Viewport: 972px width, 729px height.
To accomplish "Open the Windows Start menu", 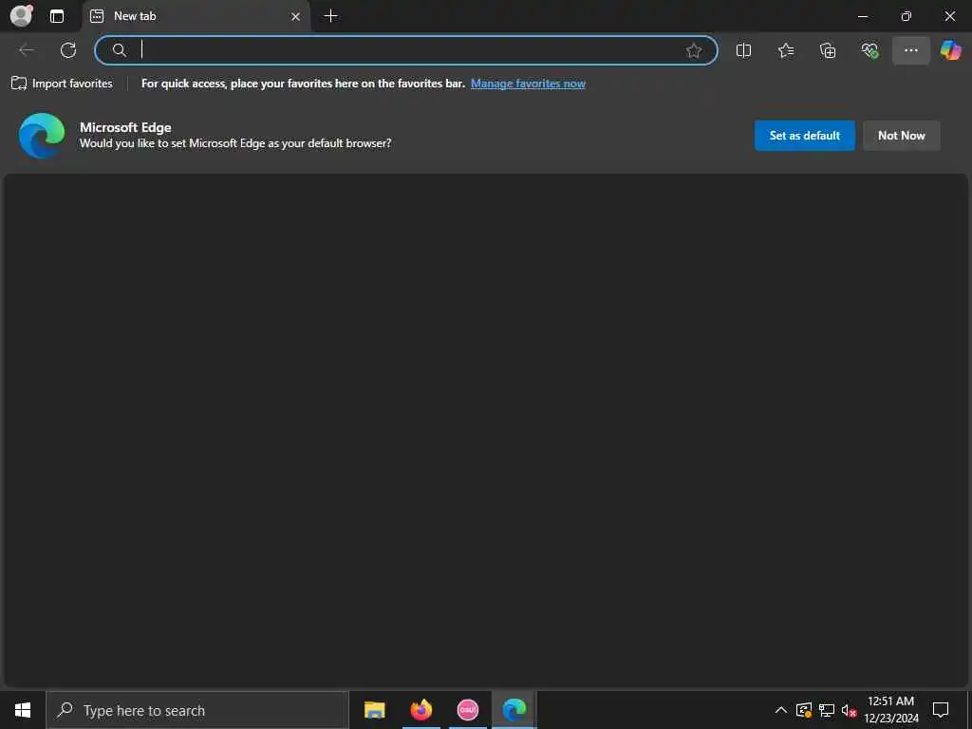I will [x=23, y=710].
